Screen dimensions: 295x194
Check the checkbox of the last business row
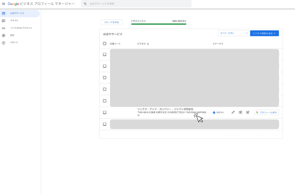pyautogui.click(x=105, y=124)
